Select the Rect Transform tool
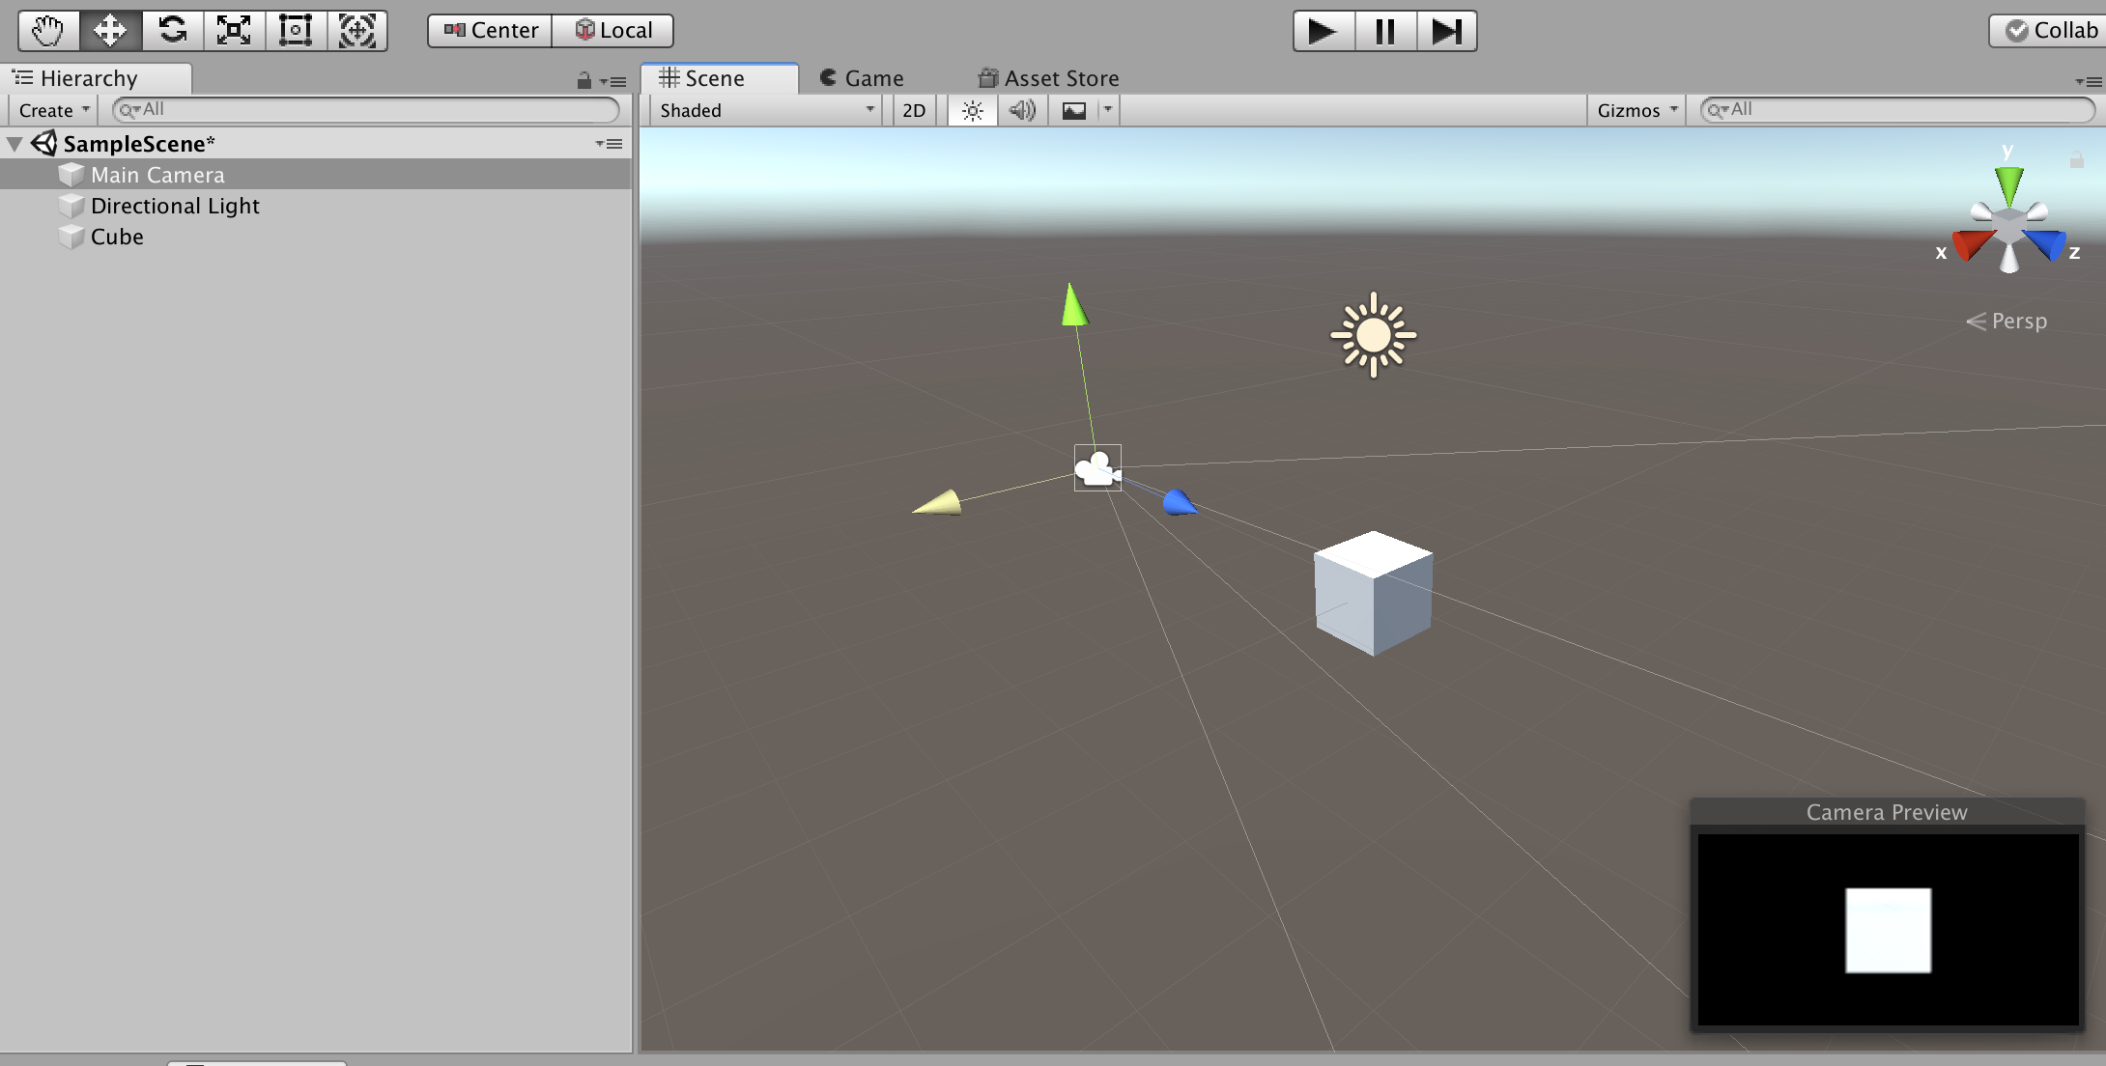This screenshot has width=2106, height=1066. coord(295,31)
